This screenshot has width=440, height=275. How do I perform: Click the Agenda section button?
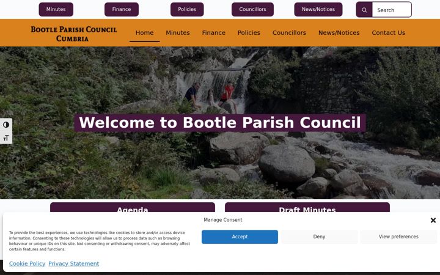pyautogui.click(x=133, y=207)
